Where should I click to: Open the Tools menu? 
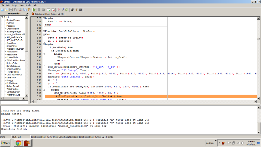pos(28,5)
